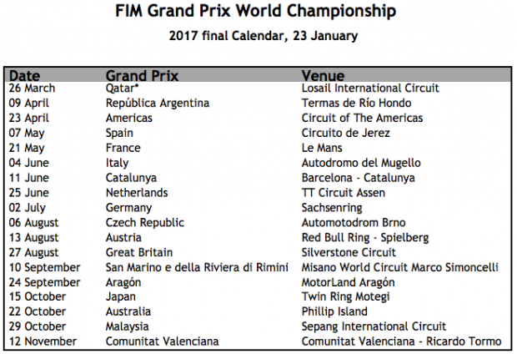Click the Twin Ring Motegi venue

point(346,296)
